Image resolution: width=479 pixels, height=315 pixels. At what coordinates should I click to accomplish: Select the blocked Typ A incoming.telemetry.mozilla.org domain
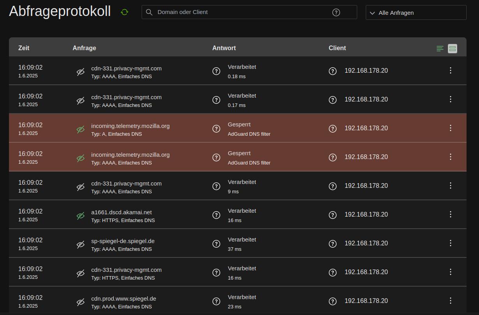click(x=130, y=126)
